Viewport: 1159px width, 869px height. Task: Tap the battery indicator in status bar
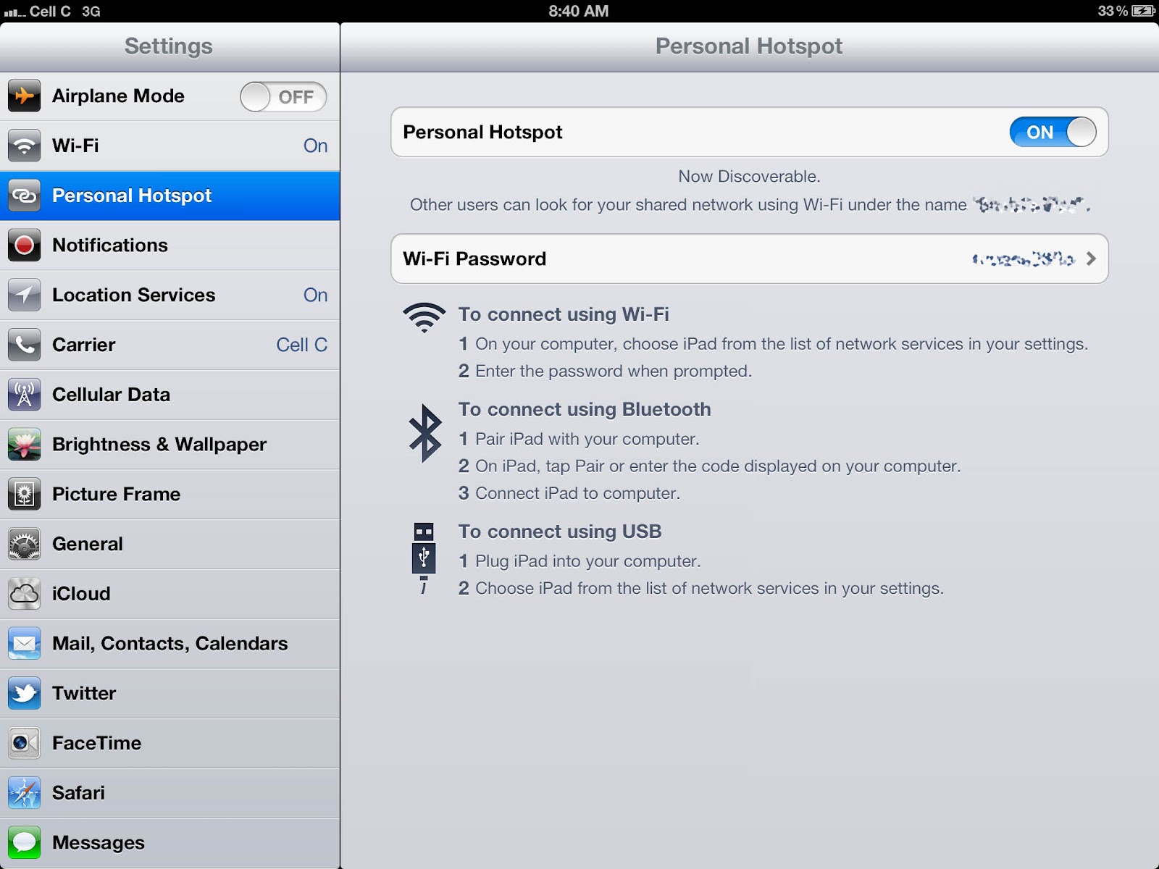1143,11
